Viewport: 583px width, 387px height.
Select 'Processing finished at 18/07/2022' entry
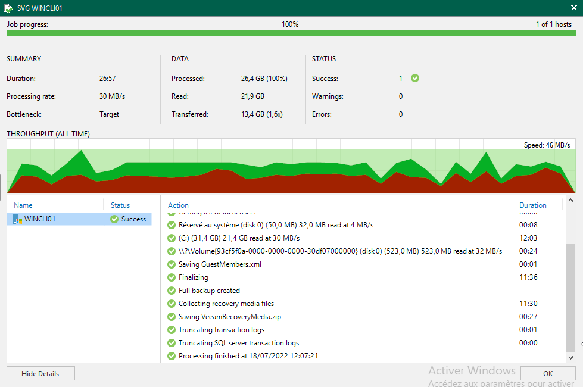(248, 356)
